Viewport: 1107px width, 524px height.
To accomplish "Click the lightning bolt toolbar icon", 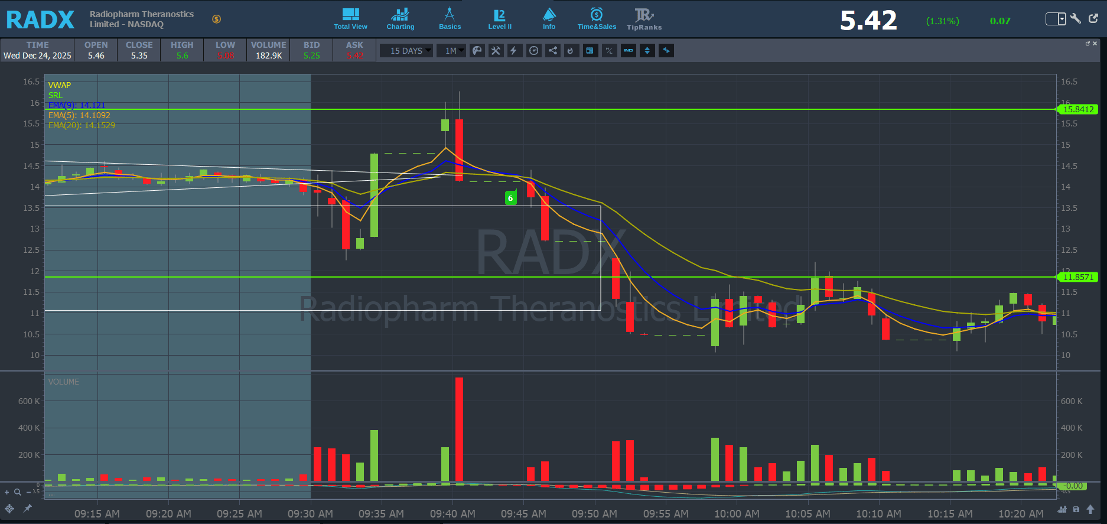I will point(514,51).
